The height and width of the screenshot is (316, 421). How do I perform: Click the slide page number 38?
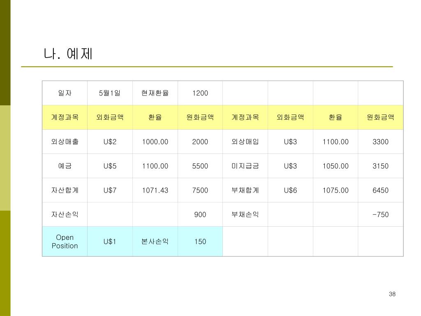point(392,294)
